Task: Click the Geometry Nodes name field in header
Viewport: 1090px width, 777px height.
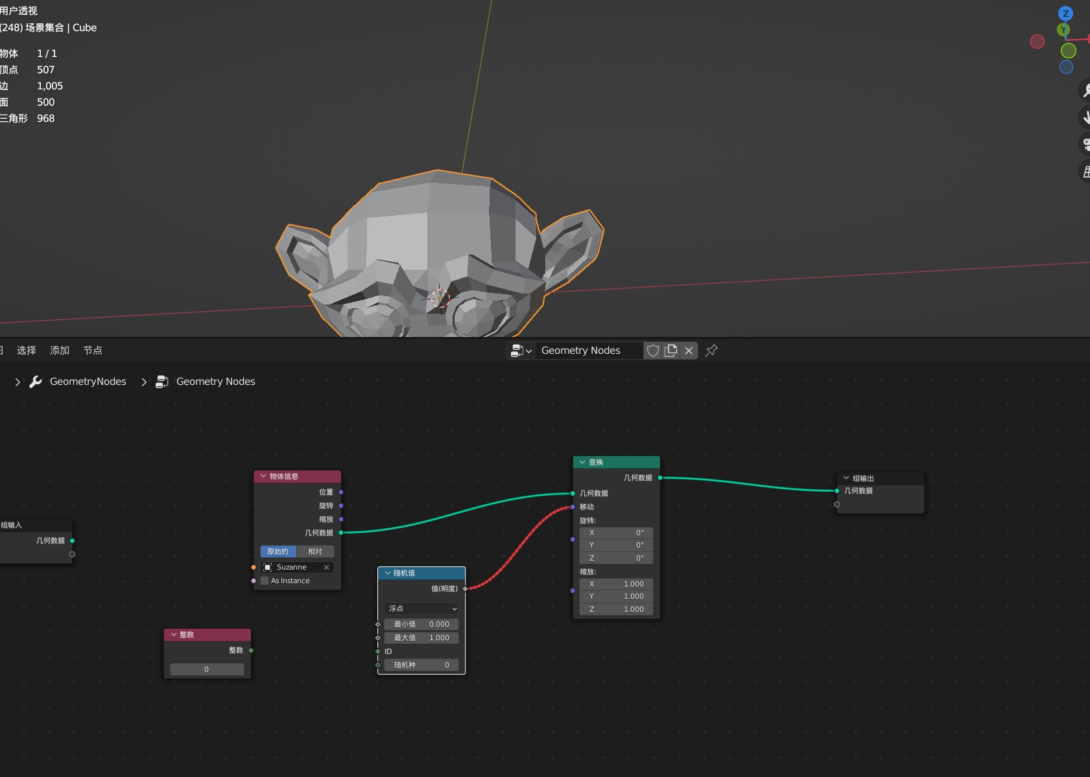Action: point(589,351)
